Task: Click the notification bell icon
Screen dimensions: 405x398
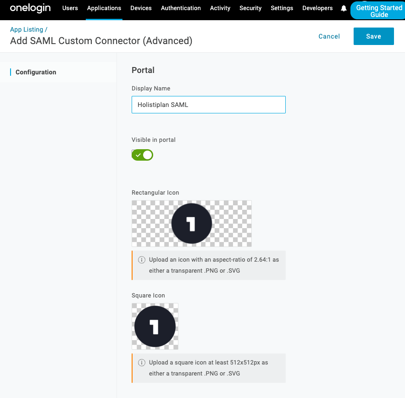Action: point(344,8)
